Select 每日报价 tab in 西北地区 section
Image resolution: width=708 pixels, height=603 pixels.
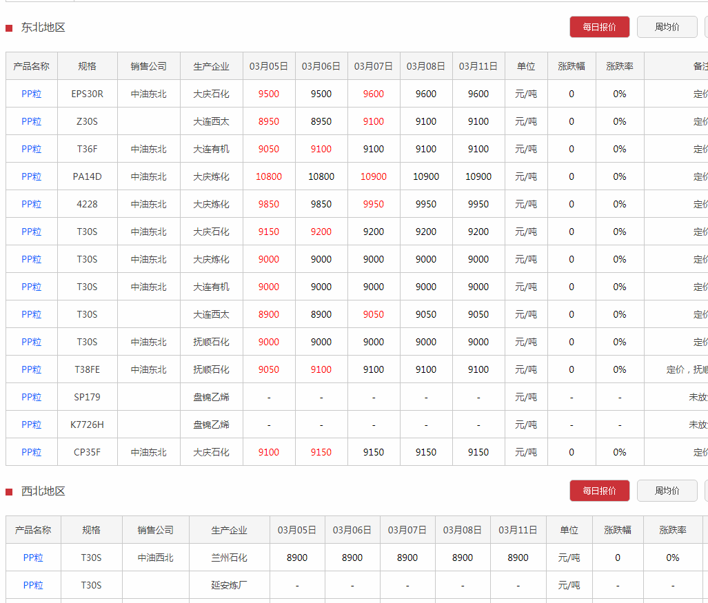599,491
